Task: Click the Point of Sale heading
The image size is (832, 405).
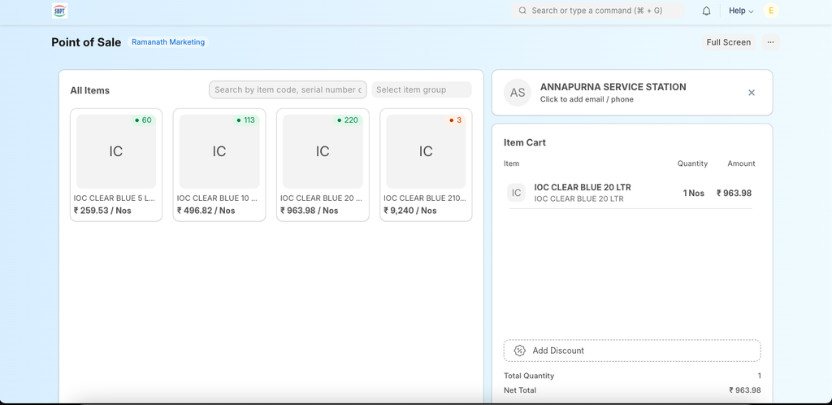Action: pos(86,42)
